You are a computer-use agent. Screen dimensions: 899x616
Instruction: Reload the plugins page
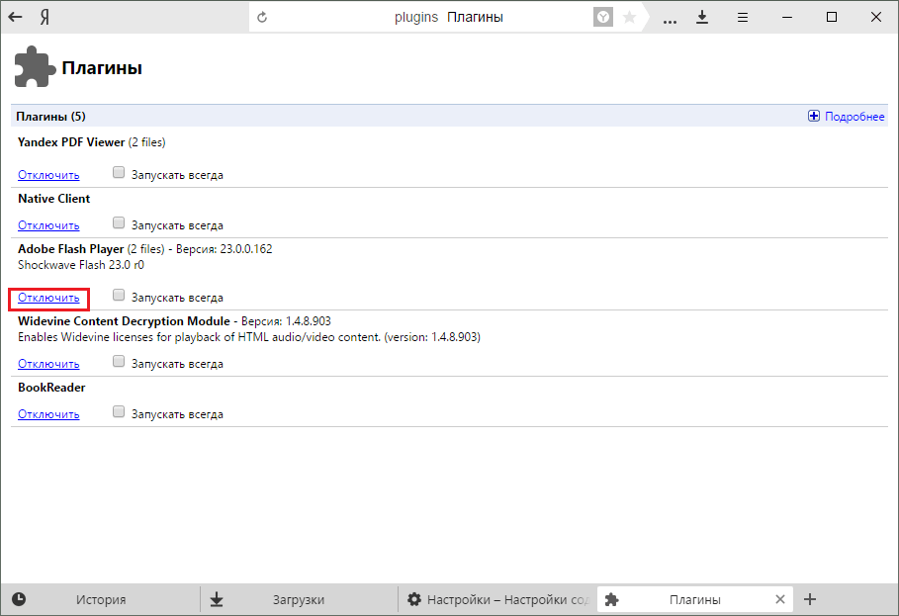pos(262,17)
